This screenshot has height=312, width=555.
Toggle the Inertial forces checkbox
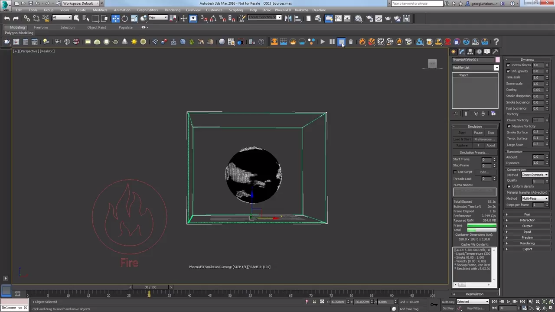tap(508, 65)
